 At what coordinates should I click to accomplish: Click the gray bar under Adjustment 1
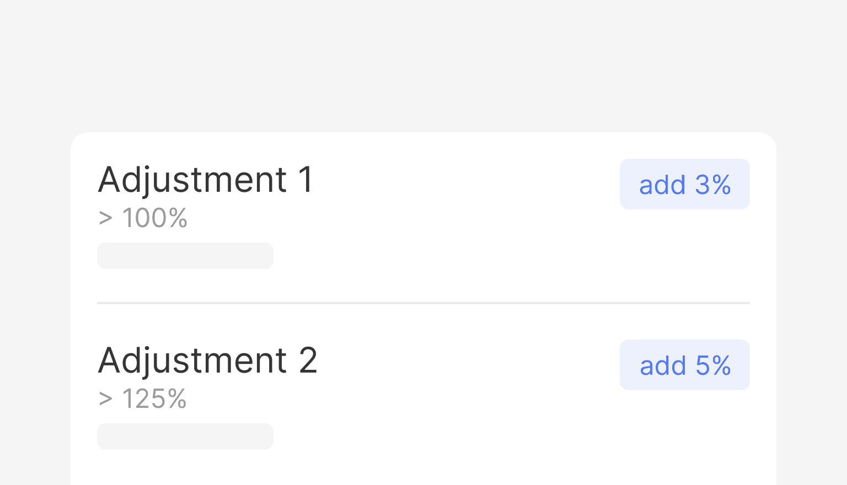tap(185, 256)
